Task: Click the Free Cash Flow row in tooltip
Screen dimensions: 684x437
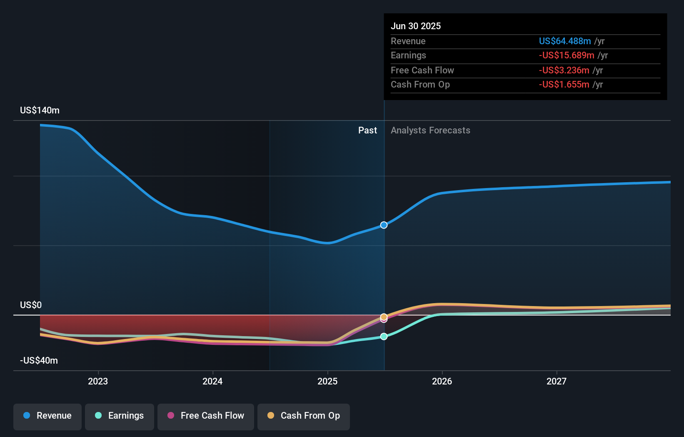Action: pyautogui.click(x=422, y=70)
